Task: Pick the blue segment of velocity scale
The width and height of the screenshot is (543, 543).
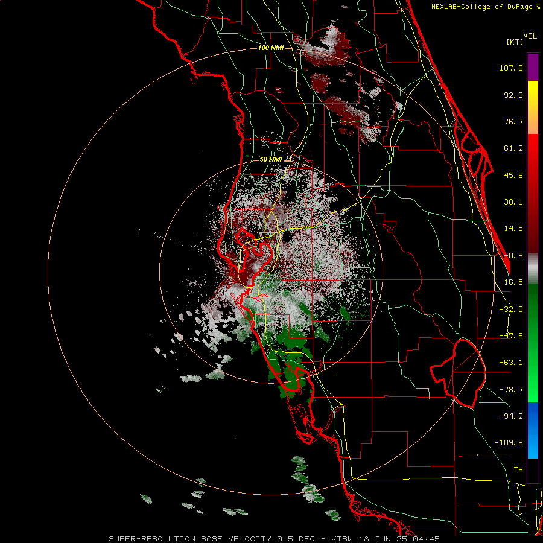Action: pos(533,430)
